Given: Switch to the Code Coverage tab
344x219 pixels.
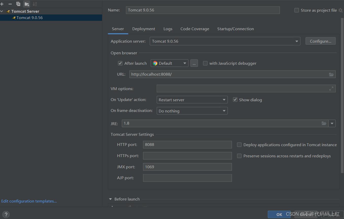Looking at the screenshot, I should (195, 29).
